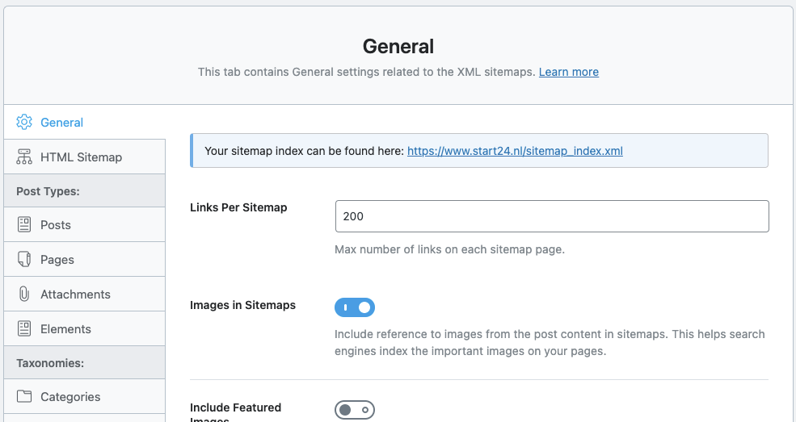The width and height of the screenshot is (796, 422).
Task: Click the gear icon beside General
Action: coord(24,123)
